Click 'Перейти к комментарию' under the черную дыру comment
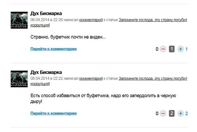The height and width of the screenshot is (132, 197). [53, 113]
